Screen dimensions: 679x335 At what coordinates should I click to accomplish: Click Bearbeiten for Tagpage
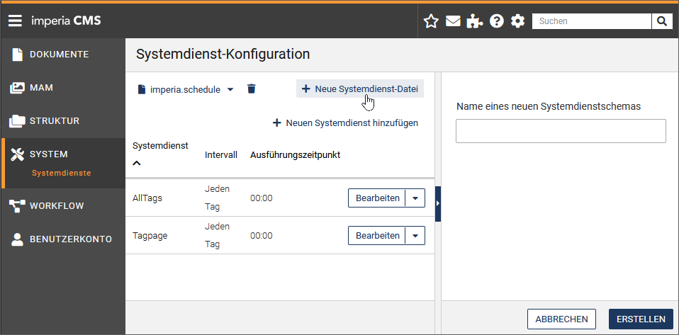tap(377, 236)
